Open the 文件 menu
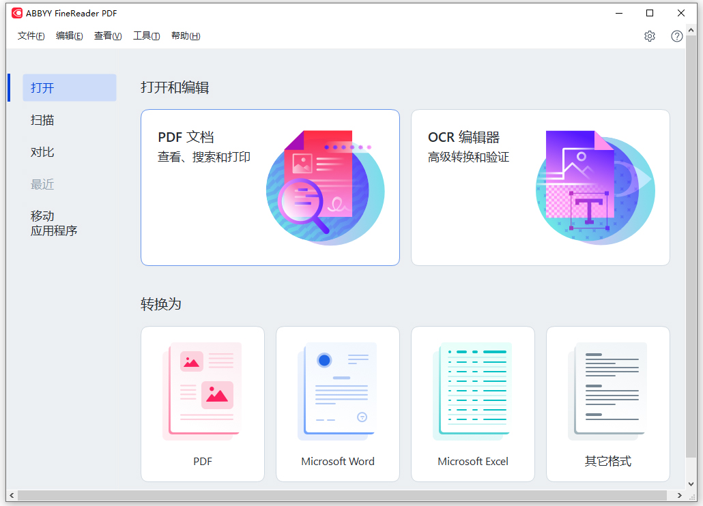 [30, 36]
